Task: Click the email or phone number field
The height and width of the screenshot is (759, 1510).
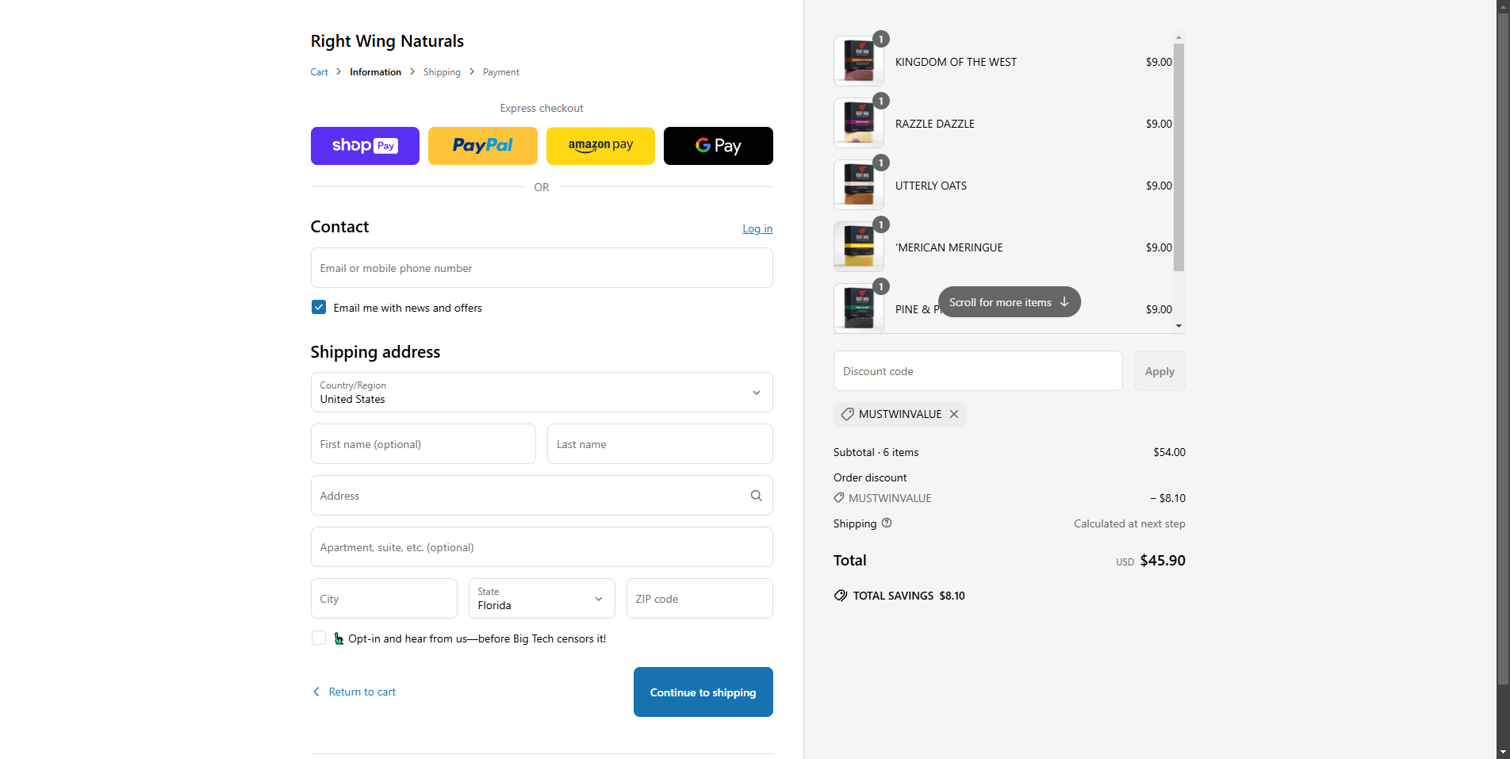Action: point(542,268)
